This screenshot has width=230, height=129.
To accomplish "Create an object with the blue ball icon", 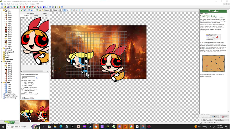I will [x=43, y=7].
